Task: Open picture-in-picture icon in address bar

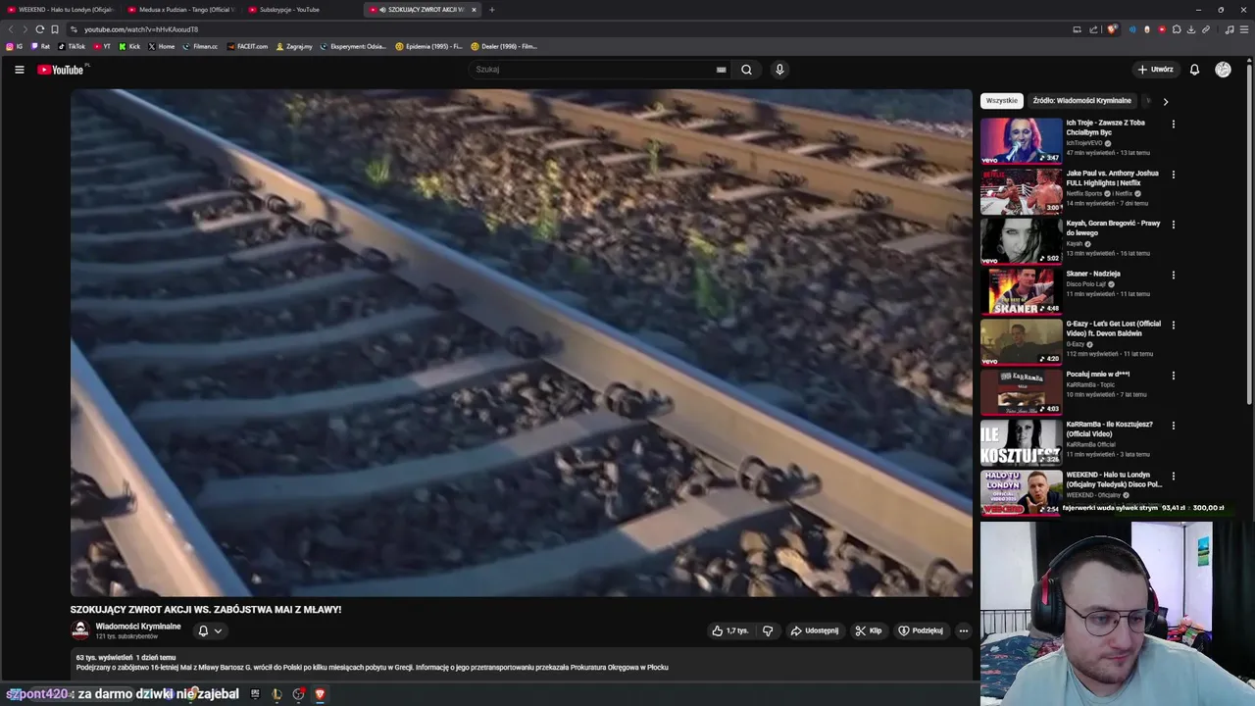Action: (x=1077, y=29)
